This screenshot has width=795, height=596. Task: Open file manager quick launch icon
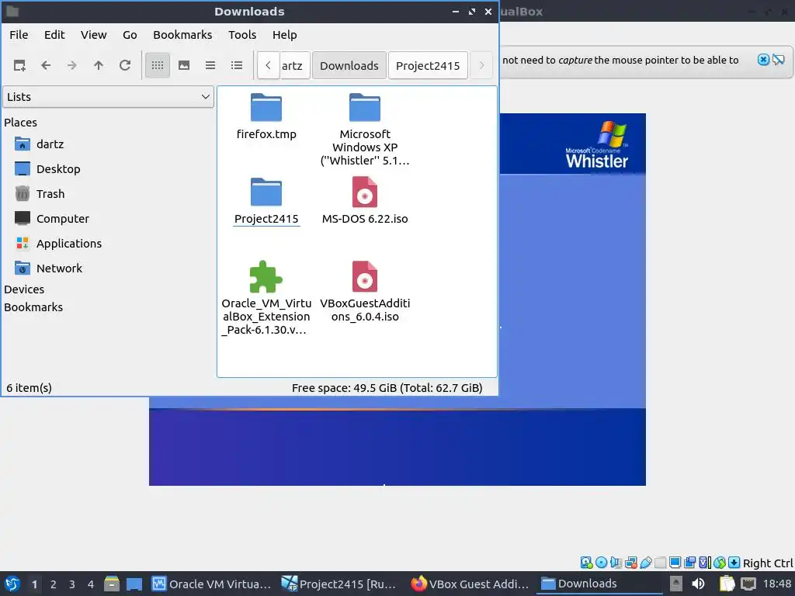point(112,584)
